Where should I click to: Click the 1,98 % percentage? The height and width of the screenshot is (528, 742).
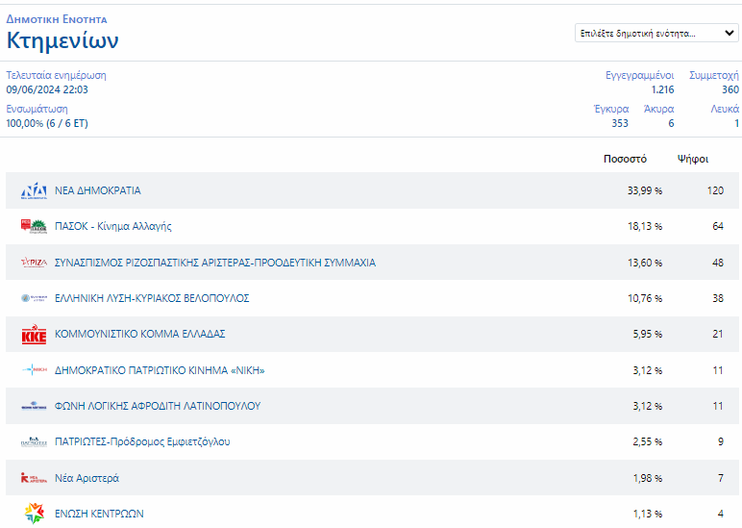648,478
